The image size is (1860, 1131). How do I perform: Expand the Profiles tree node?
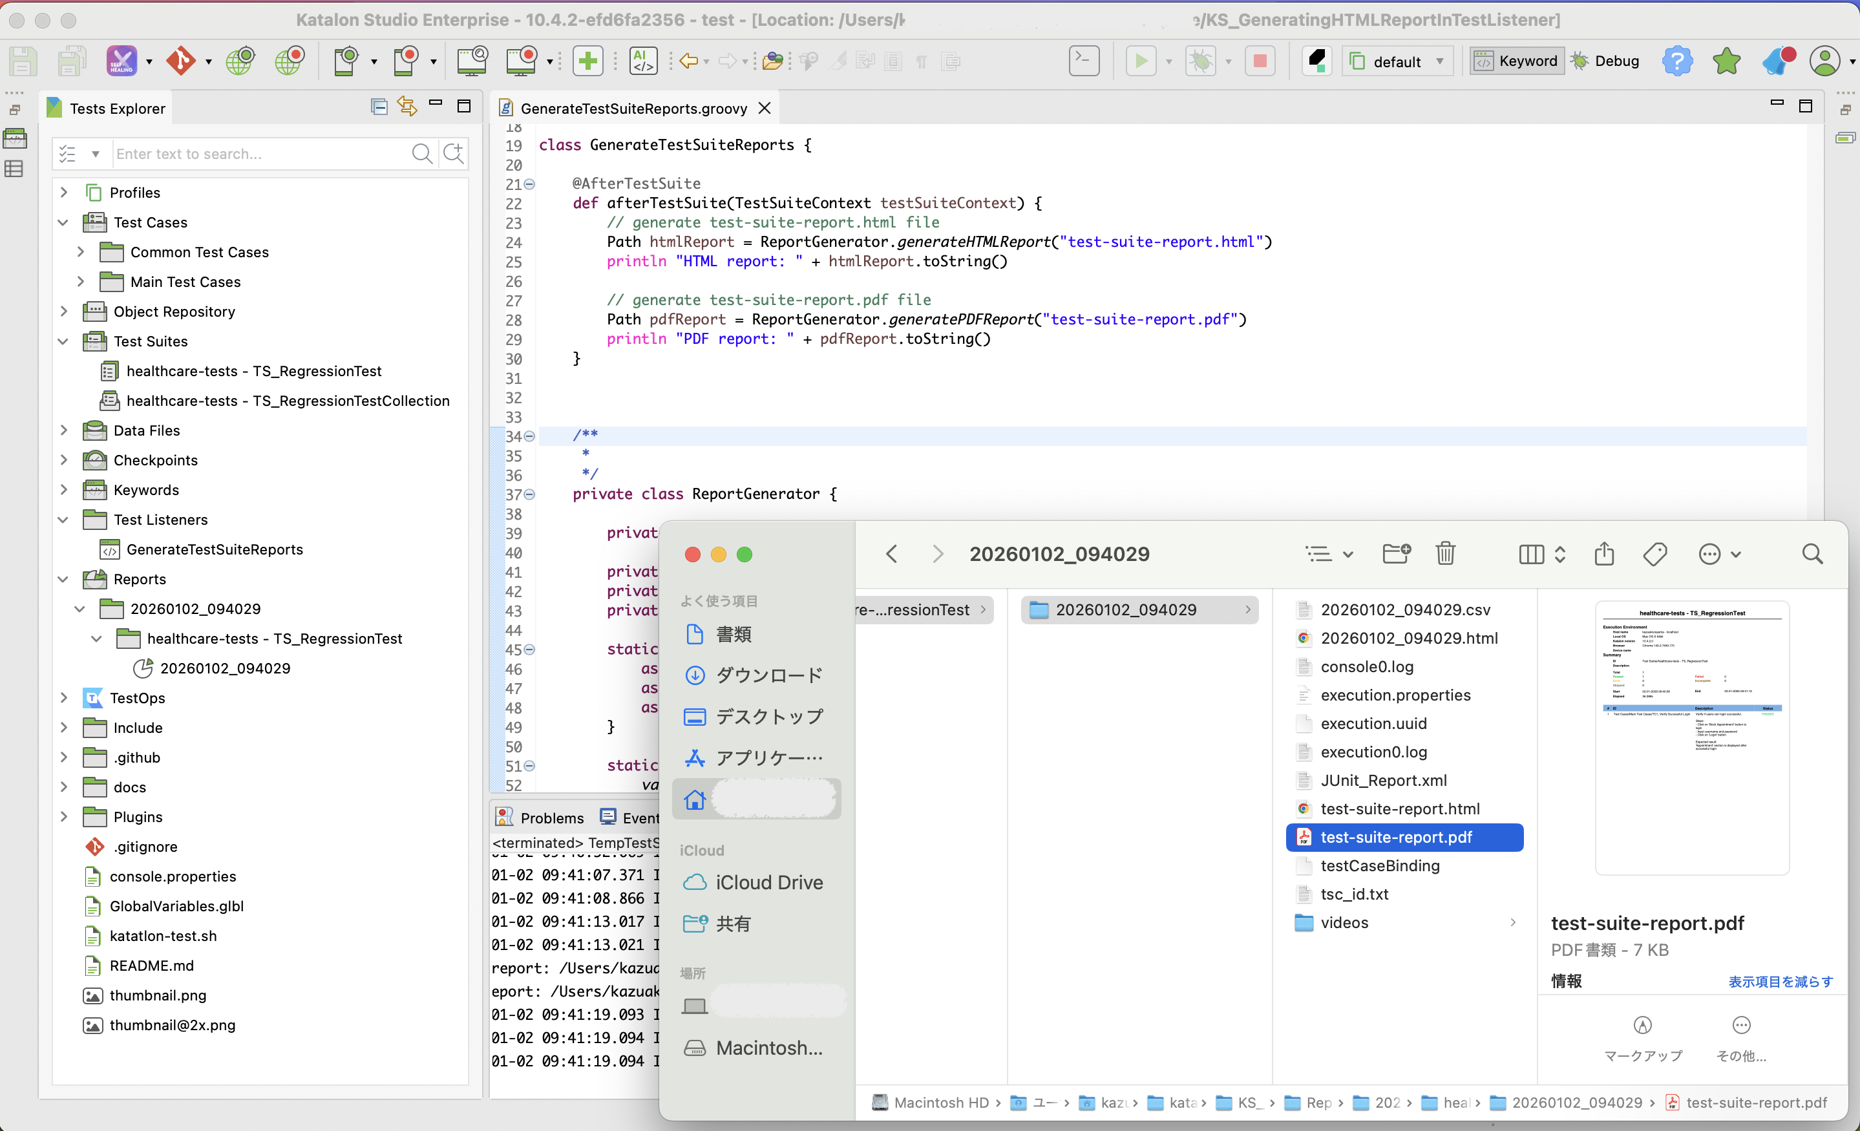63,192
